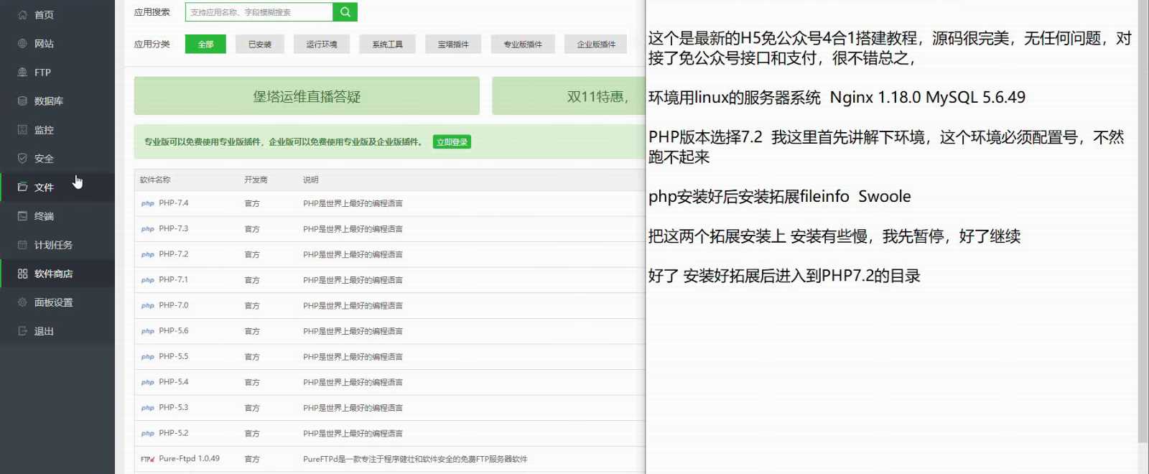Click the green 立即登录 button
The width and height of the screenshot is (1149, 474).
pyautogui.click(x=452, y=141)
